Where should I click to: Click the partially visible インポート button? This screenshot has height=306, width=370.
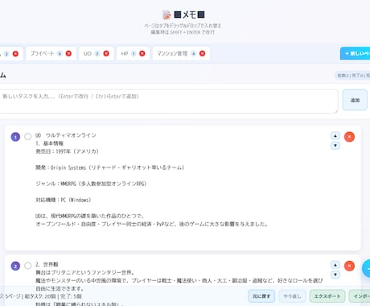point(360,296)
